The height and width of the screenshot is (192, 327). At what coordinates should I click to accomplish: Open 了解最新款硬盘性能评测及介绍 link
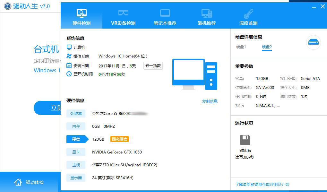point(262,184)
